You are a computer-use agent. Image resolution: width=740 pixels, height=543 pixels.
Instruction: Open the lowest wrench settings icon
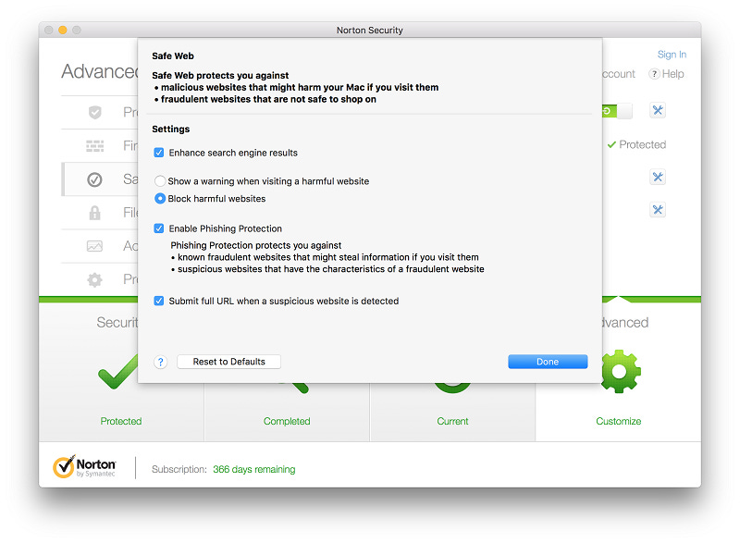pyautogui.click(x=658, y=209)
